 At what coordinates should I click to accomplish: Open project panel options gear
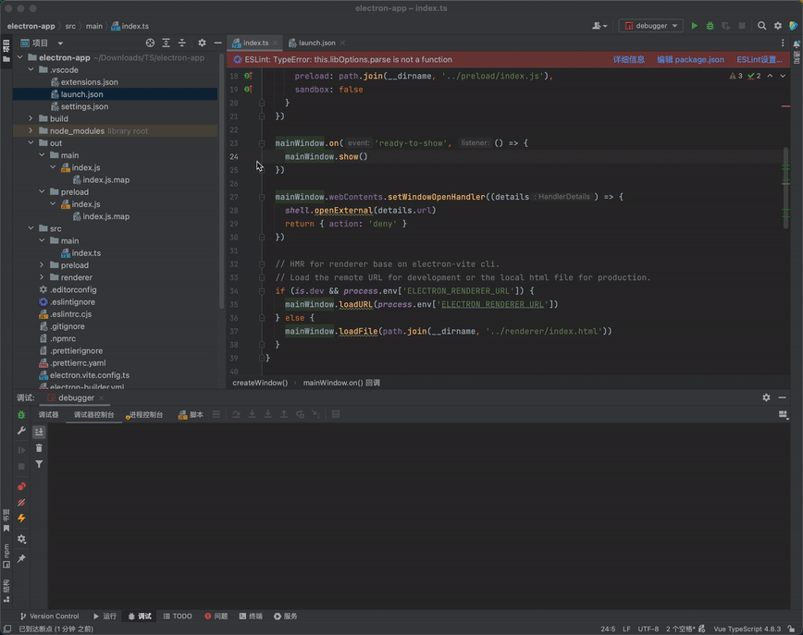[x=202, y=43]
